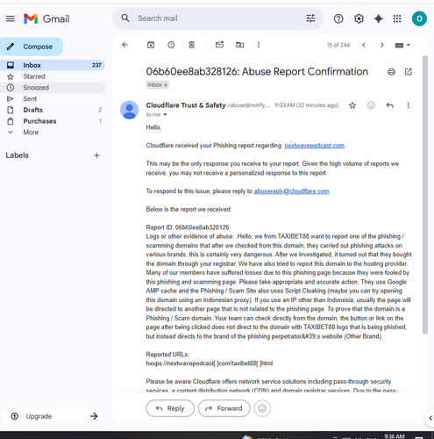This screenshot has width=434, height=439.
Task: Click the 9:03 AM timestamp
Action: (306, 105)
